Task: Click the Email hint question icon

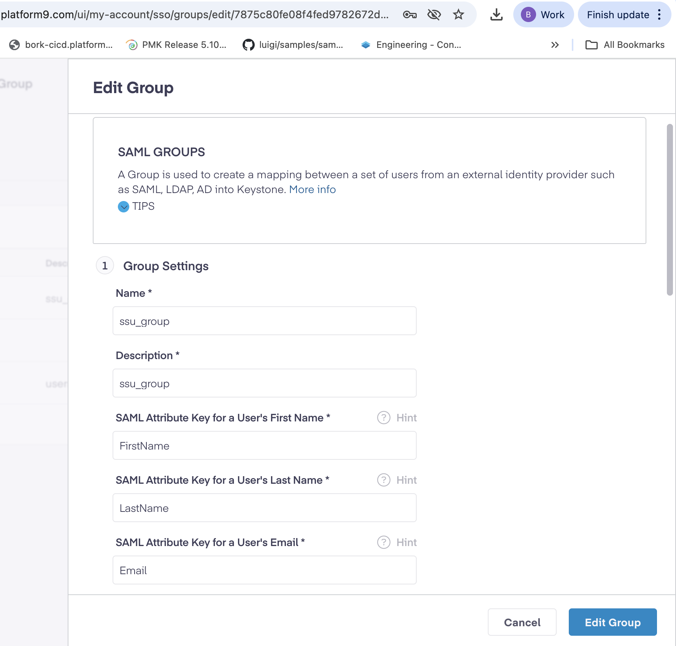Action: point(384,542)
